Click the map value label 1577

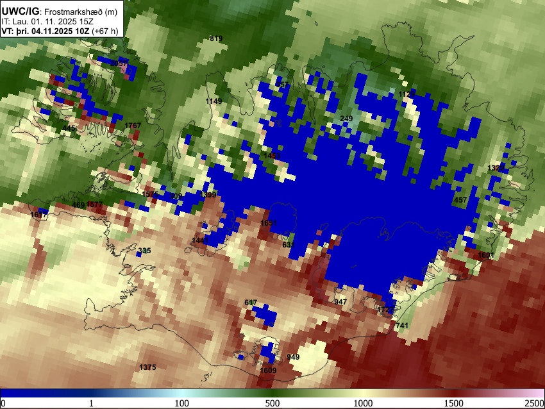[94, 204]
